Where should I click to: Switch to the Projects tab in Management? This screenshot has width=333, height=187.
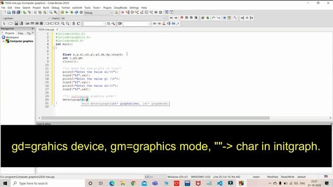(9, 33)
